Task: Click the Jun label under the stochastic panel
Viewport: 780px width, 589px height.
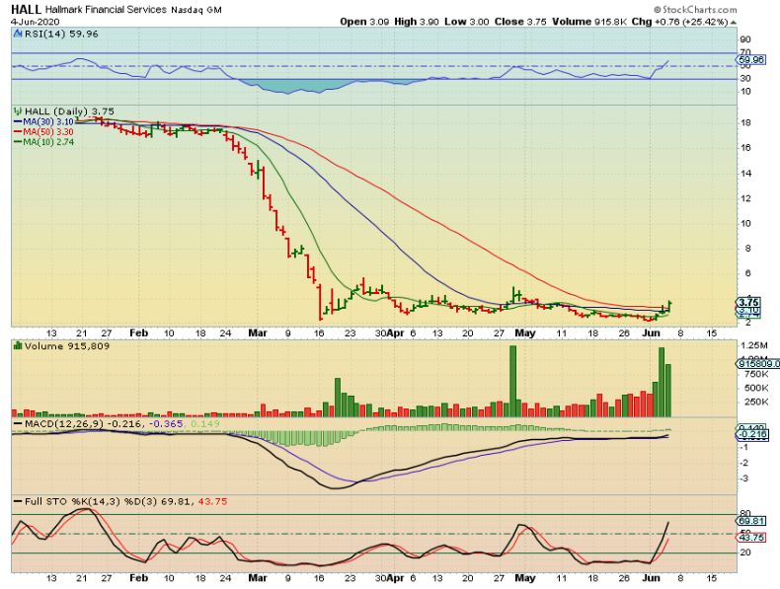Action: tap(652, 578)
